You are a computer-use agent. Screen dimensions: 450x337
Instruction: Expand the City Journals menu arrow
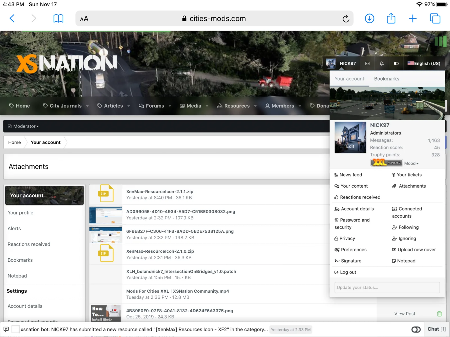(x=87, y=106)
